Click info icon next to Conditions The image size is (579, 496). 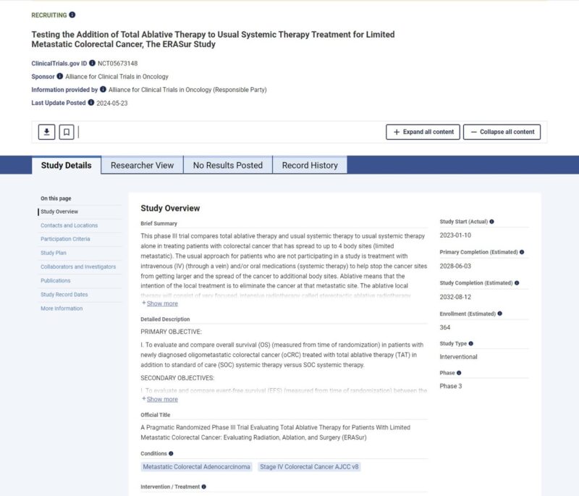[171, 453]
